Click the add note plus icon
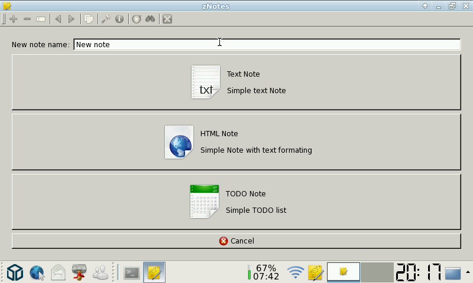The height and width of the screenshot is (283, 473). [14, 19]
